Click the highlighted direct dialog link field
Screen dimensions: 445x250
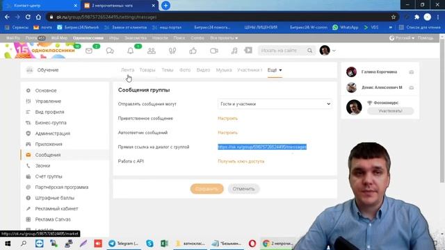[262, 147]
